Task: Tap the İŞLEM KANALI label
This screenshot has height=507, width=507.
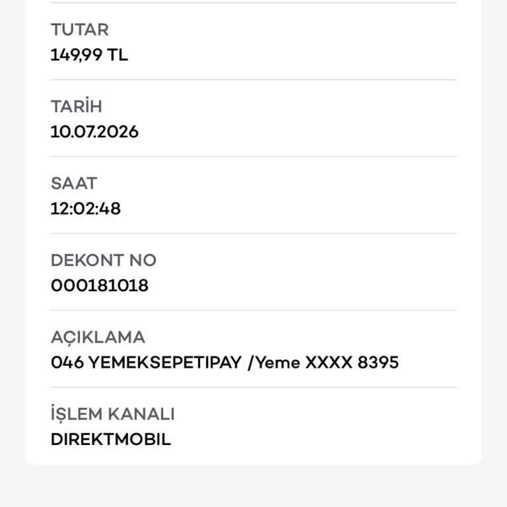Action: (112, 413)
